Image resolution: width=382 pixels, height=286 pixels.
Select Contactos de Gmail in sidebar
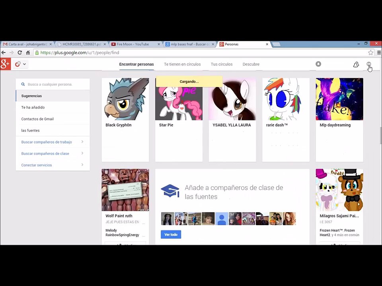click(53, 119)
